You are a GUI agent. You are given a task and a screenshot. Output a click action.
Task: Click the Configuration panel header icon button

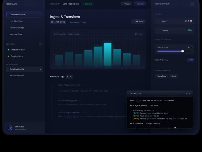click(x=192, y=4)
